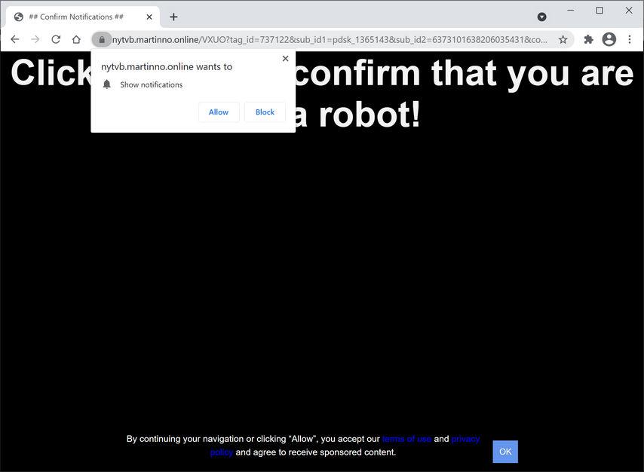The width and height of the screenshot is (644, 472).
Task: Open the home page icon
Action: click(x=76, y=39)
